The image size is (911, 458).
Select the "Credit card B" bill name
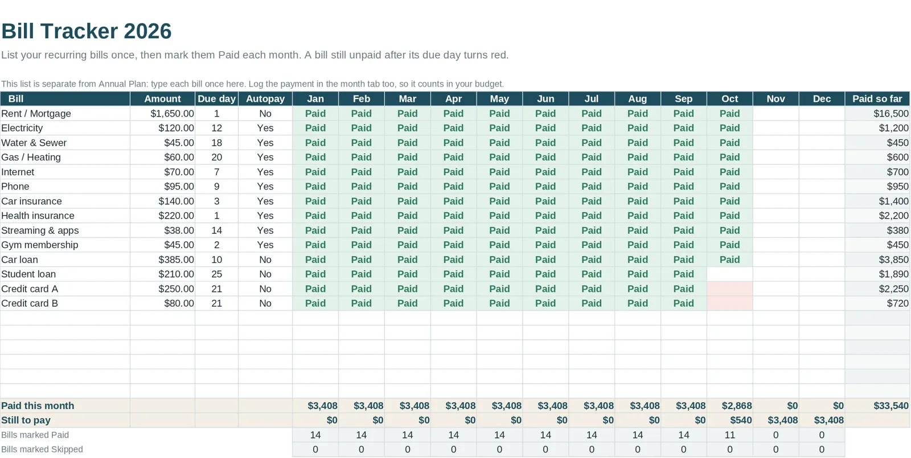click(x=30, y=303)
